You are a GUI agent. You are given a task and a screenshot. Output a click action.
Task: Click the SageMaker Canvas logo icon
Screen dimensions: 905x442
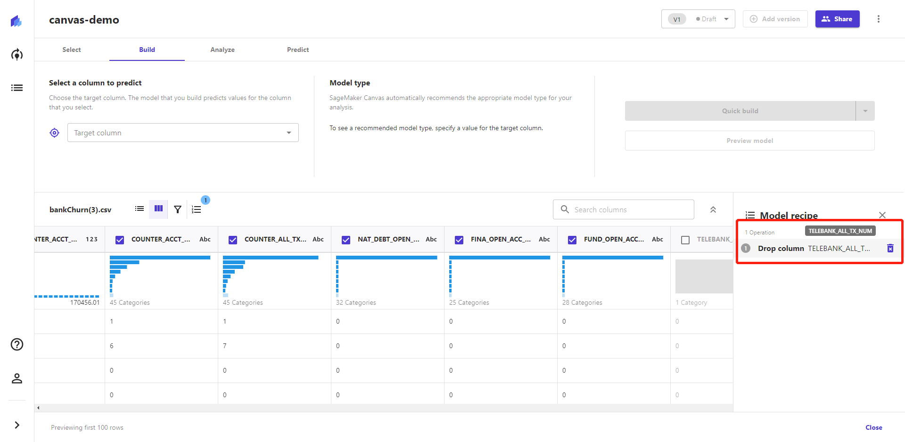[x=16, y=21]
